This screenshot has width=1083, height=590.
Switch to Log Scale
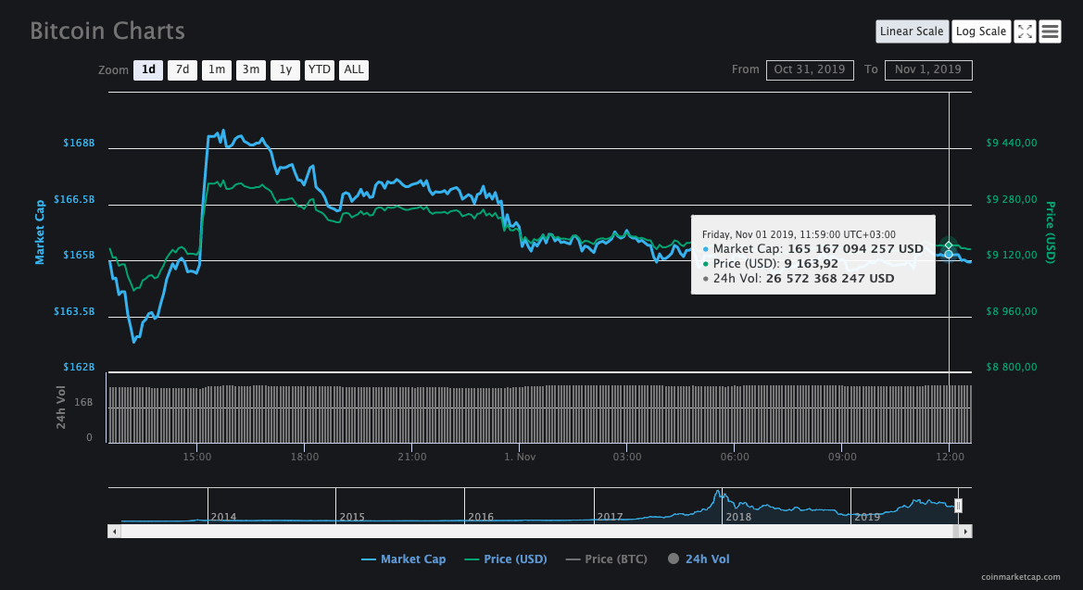pos(981,31)
